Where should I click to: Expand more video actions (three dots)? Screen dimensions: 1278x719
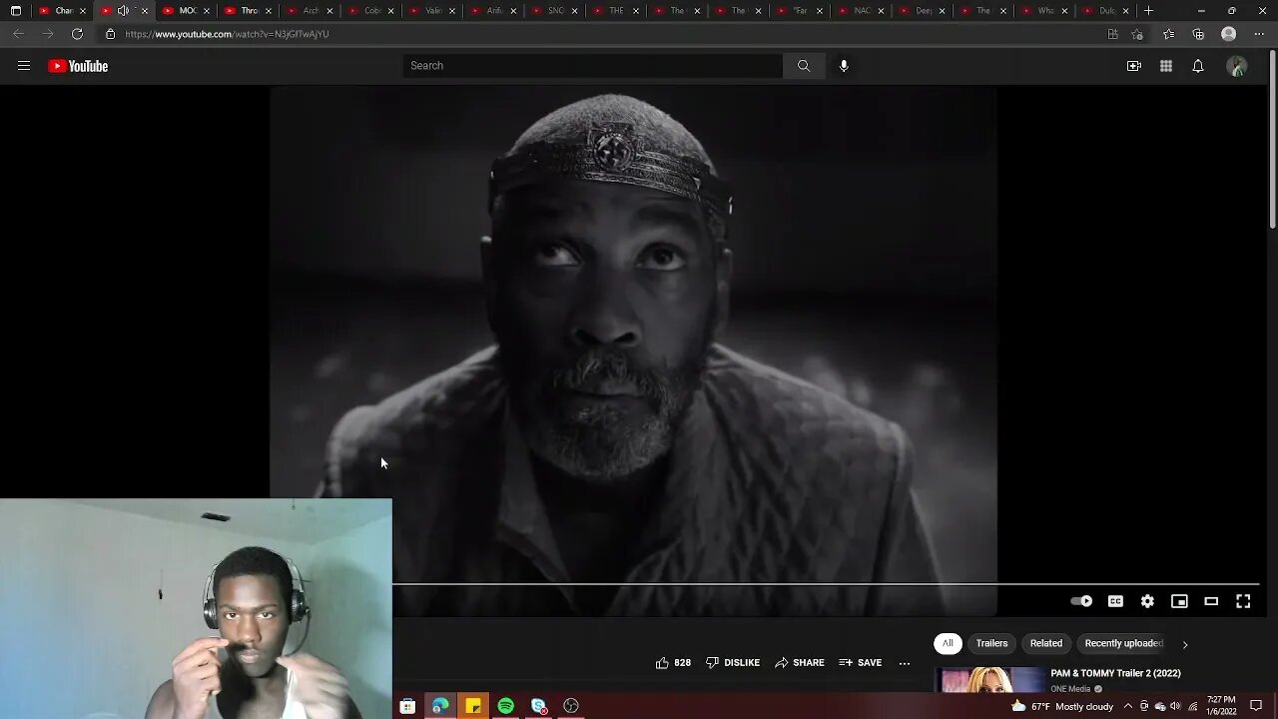pos(904,663)
